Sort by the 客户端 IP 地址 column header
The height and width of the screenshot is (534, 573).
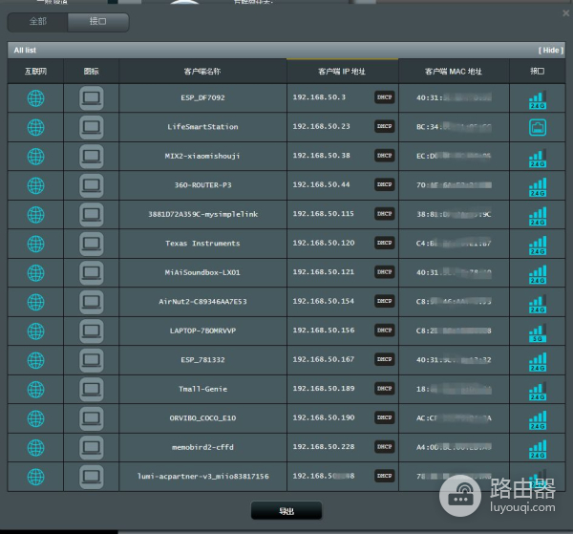point(341,72)
